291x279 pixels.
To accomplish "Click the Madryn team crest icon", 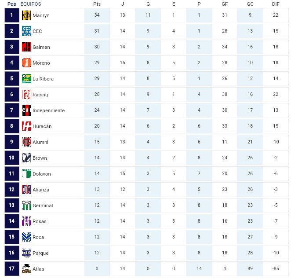I will (x=26, y=15).
